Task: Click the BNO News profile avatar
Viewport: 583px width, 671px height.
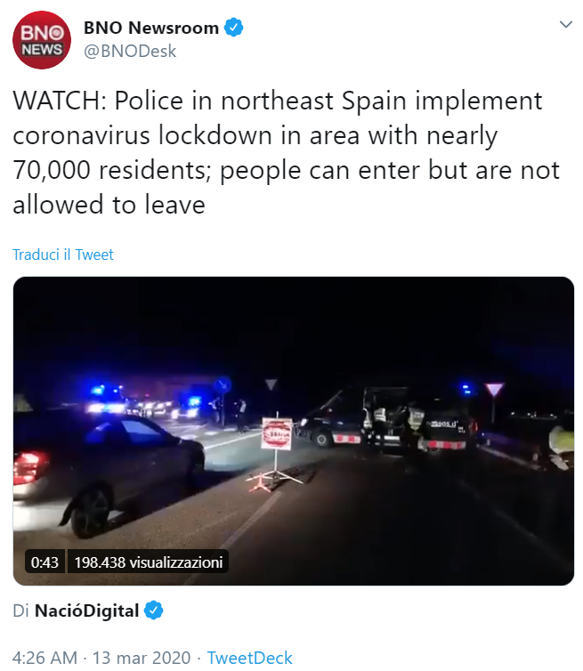Action: click(x=42, y=40)
